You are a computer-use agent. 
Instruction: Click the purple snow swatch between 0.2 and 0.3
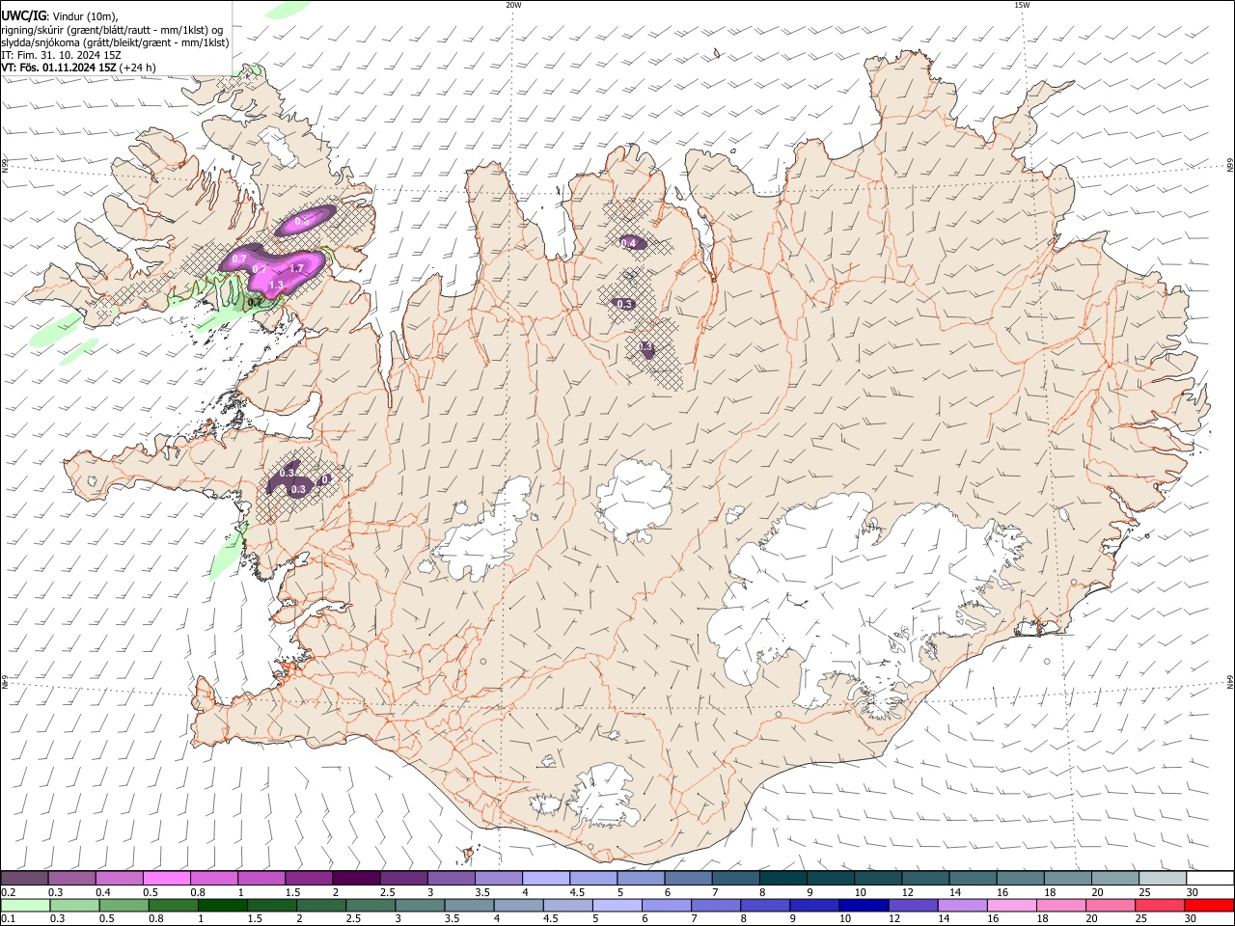[24, 879]
